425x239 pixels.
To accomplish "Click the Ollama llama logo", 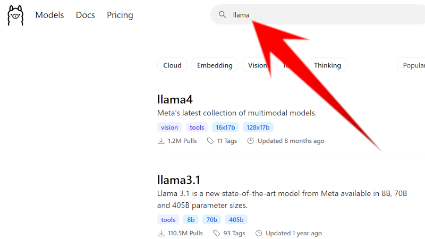I will [15, 15].
